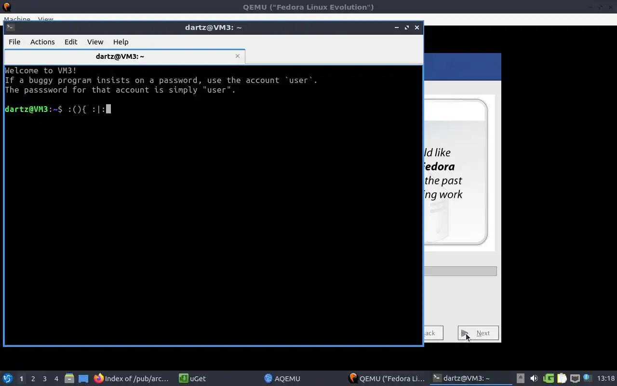Image resolution: width=617 pixels, height=386 pixels.
Task: Open the volume control tray icon
Action: 534,378
